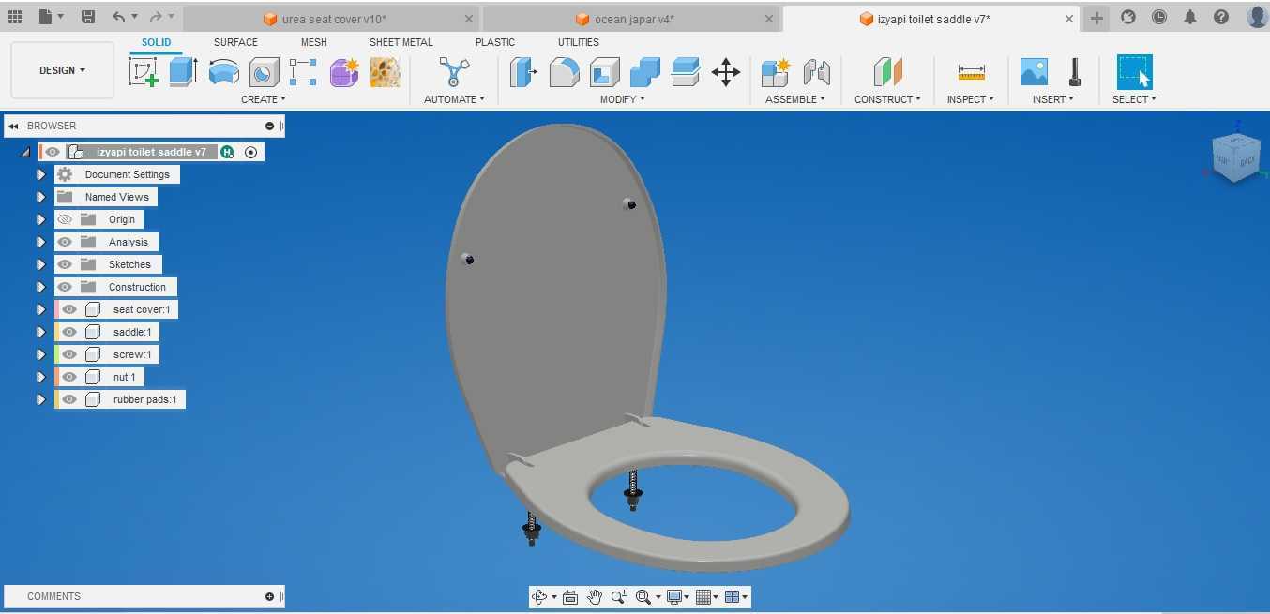
Task: Select the Create Sketch tool
Action: (143, 72)
